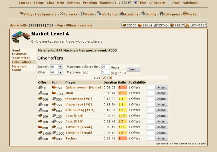Expand the Offer resource type dropdown
The image size is (217, 152).
(x=56, y=72)
